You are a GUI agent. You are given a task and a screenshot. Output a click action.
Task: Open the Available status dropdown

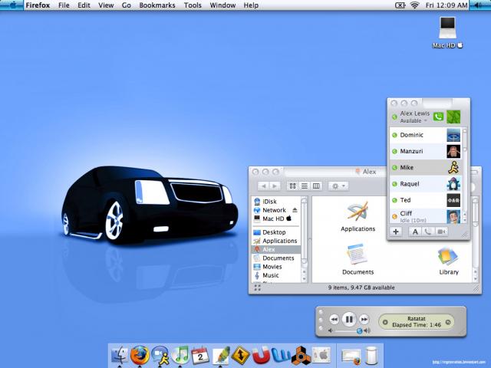414,121
